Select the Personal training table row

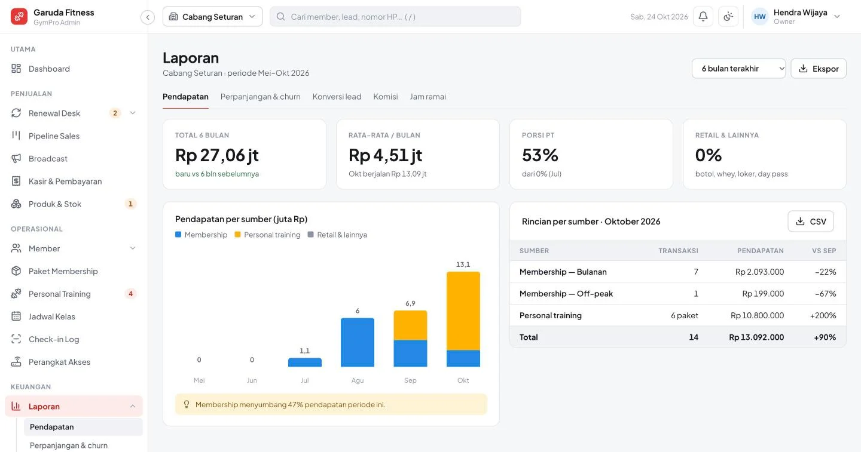tap(678, 315)
